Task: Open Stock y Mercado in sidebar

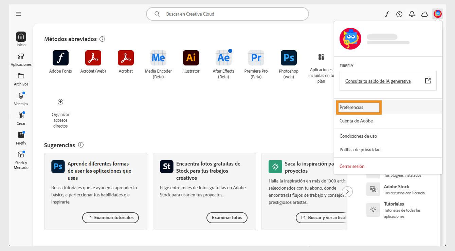Action: [21, 160]
